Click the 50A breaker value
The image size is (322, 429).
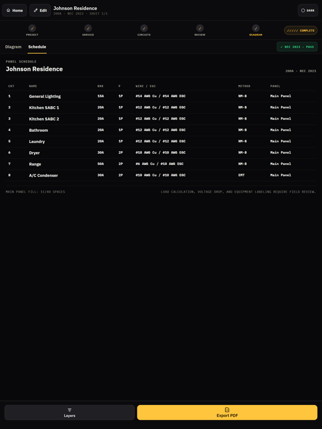point(101,164)
